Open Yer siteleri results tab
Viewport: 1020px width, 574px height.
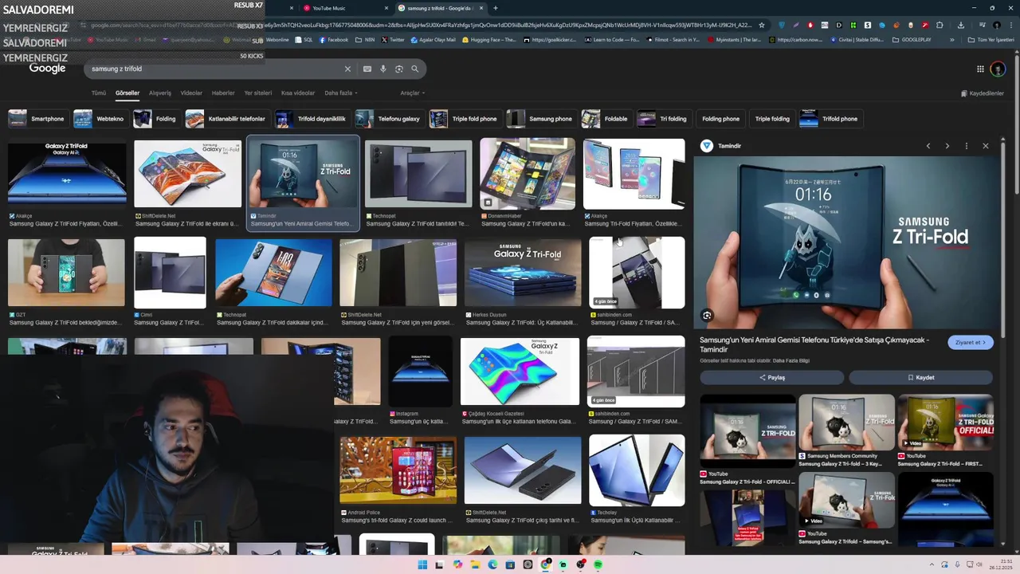pos(258,93)
